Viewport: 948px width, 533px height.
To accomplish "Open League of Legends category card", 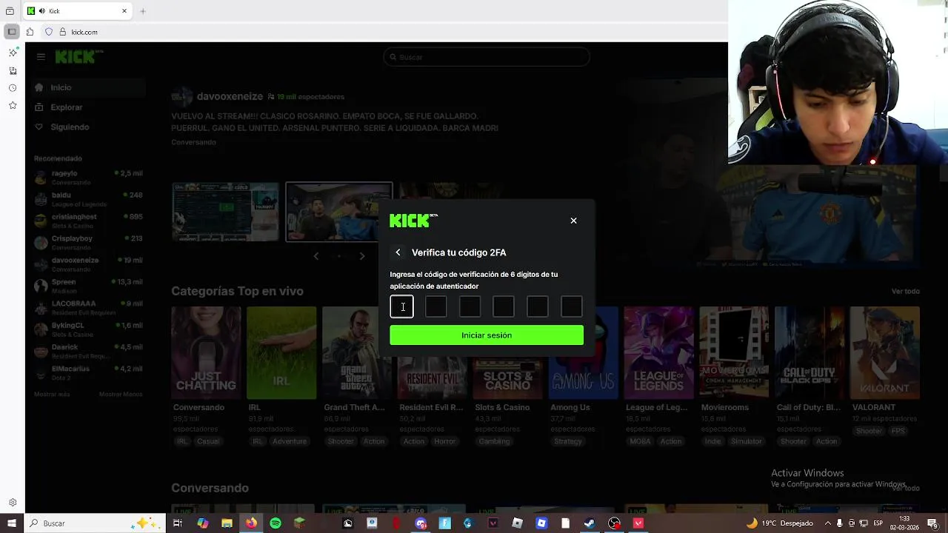I will coord(658,353).
